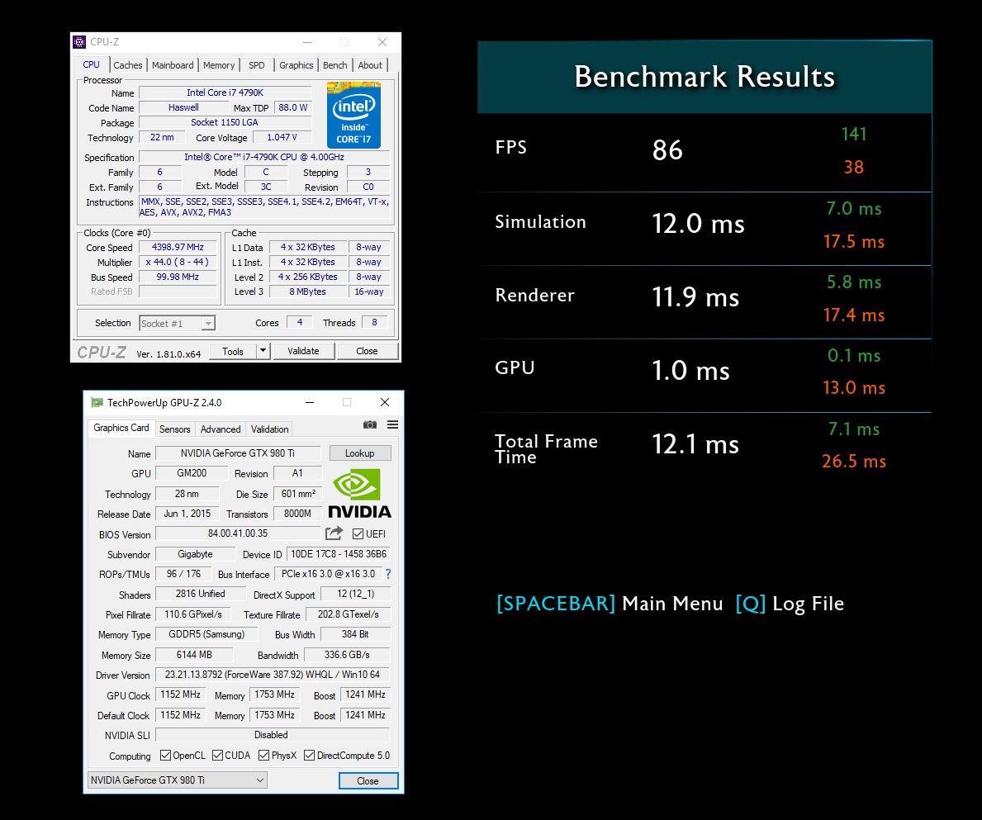Close the GPU-Z window with X
This screenshot has height=820, width=982.
point(385,402)
